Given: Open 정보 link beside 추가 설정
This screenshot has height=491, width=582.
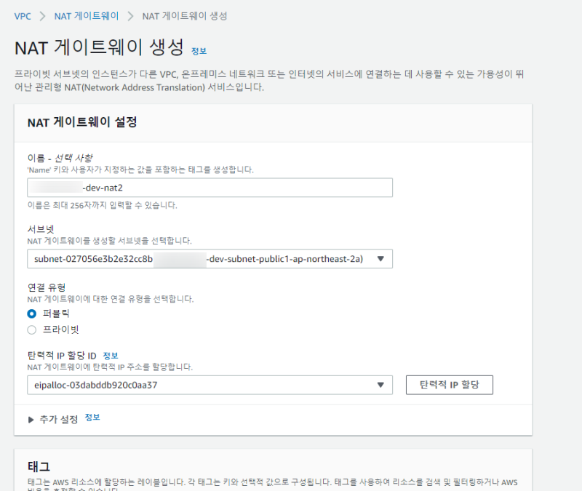Looking at the screenshot, I should coord(92,418).
